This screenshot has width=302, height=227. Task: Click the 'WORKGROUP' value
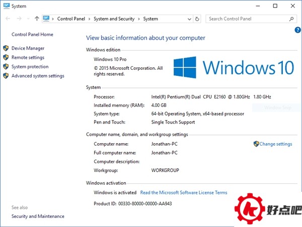(165, 170)
